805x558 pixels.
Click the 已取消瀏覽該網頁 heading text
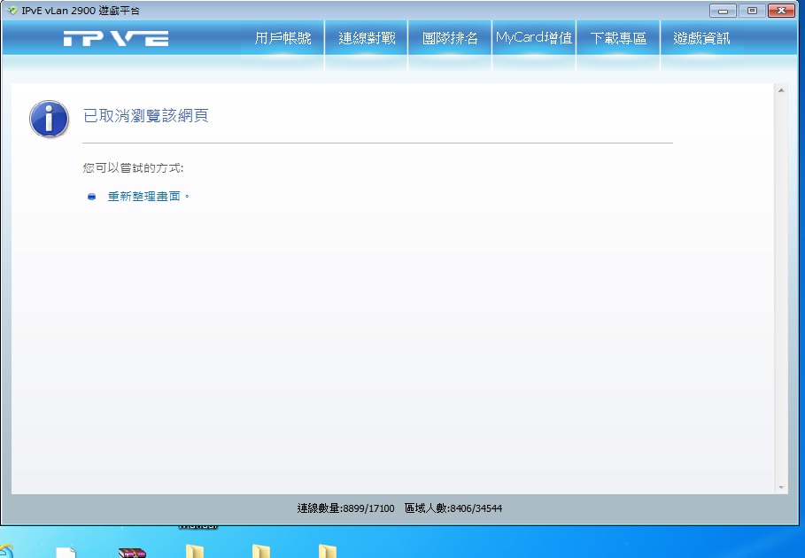point(146,115)
